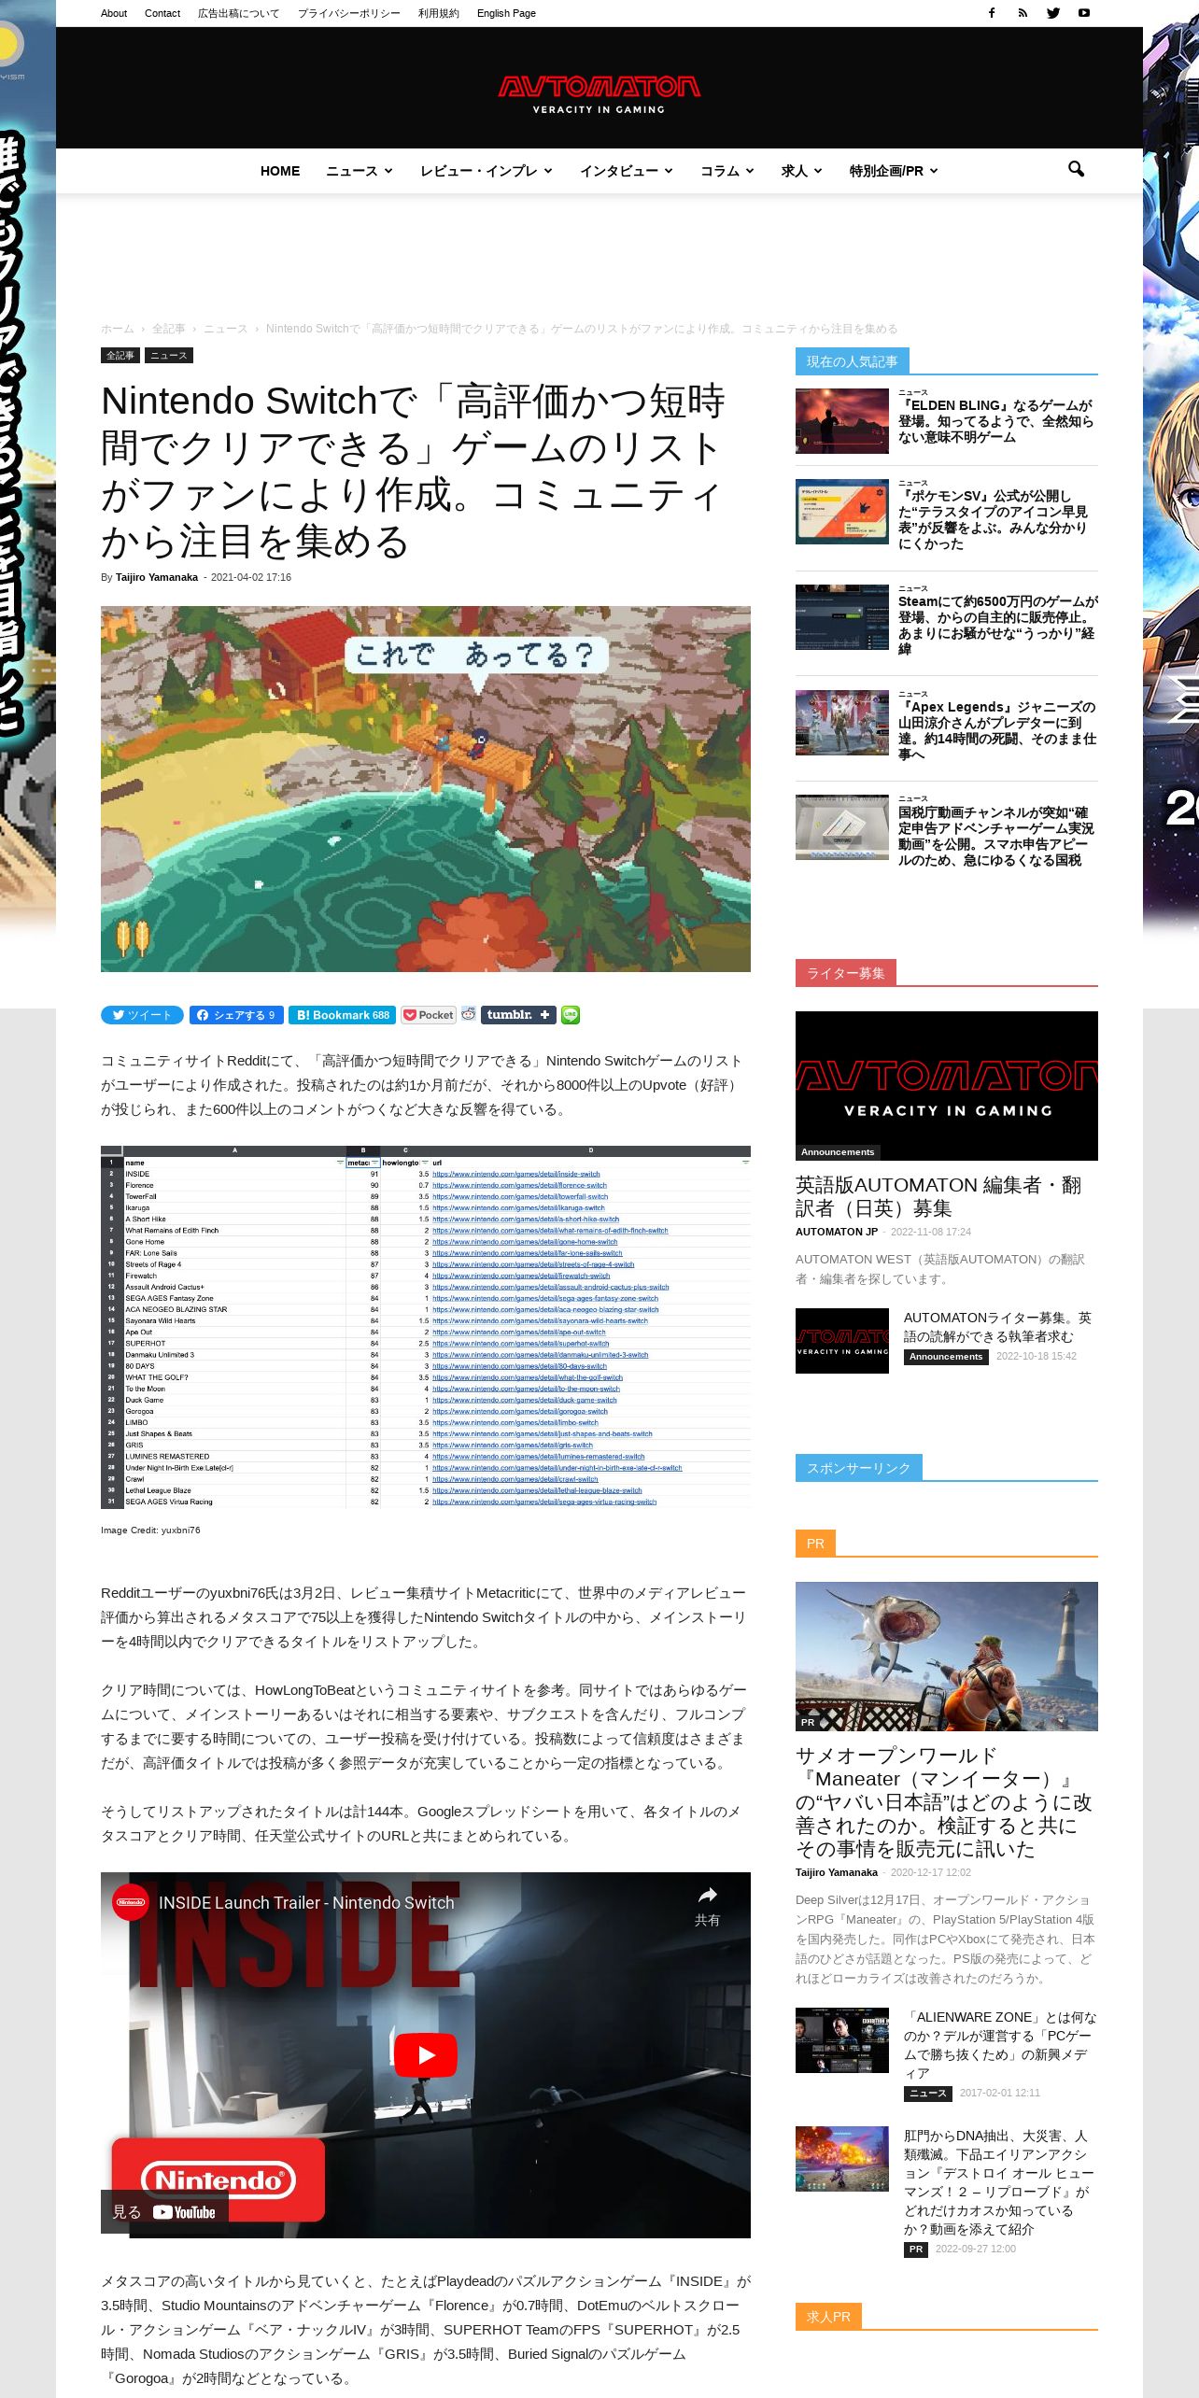Click the 全記事 category tag

[x=120, y=356]
